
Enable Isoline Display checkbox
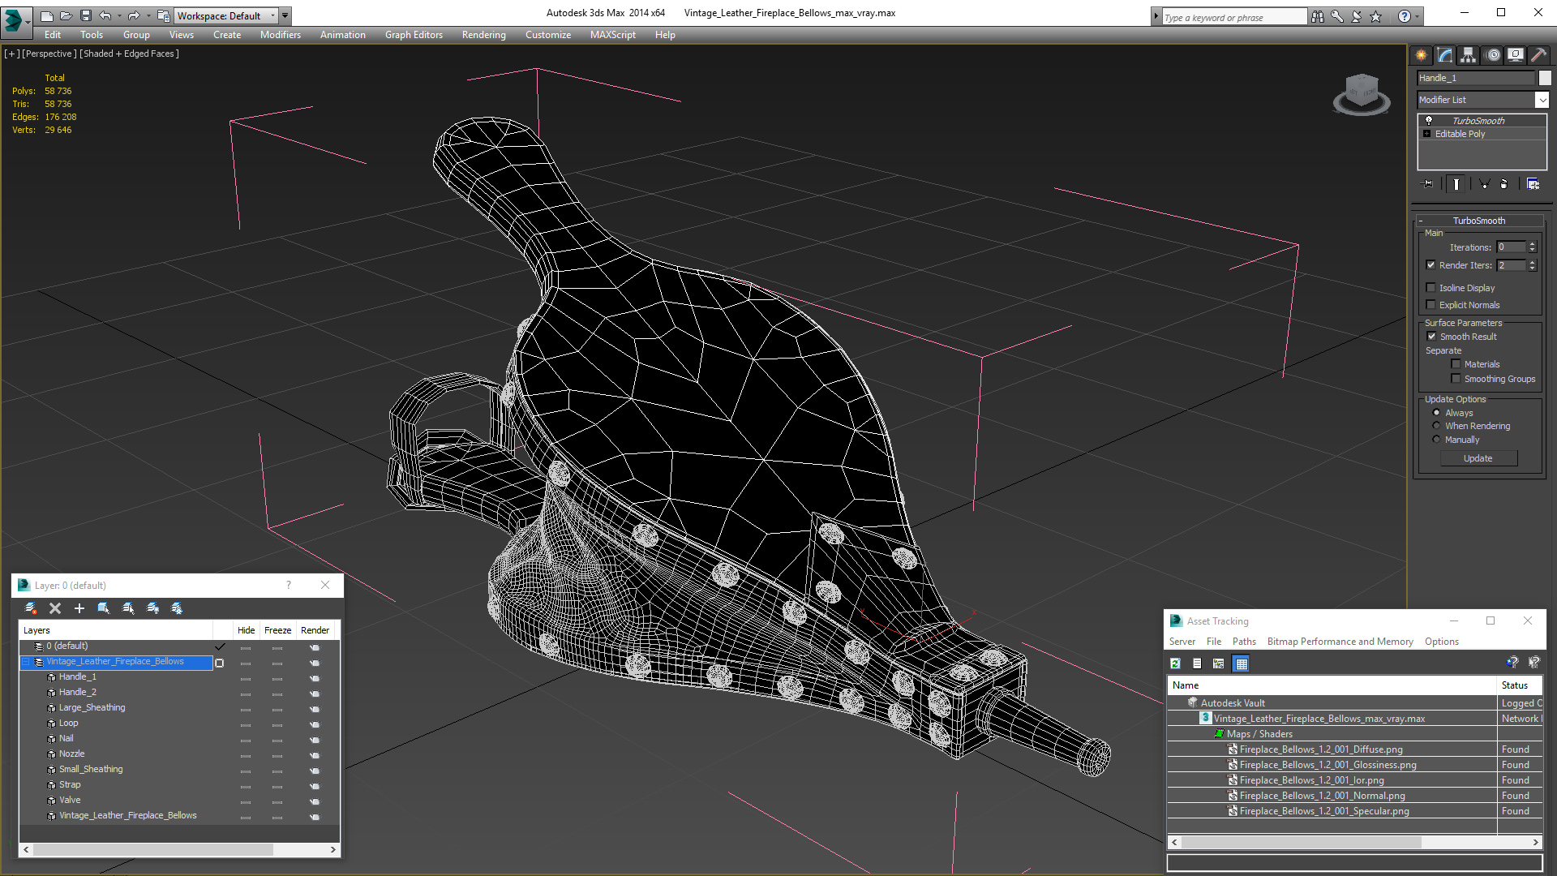[1431, 288]
